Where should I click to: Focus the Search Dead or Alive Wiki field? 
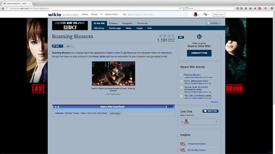tap(155, 15)
